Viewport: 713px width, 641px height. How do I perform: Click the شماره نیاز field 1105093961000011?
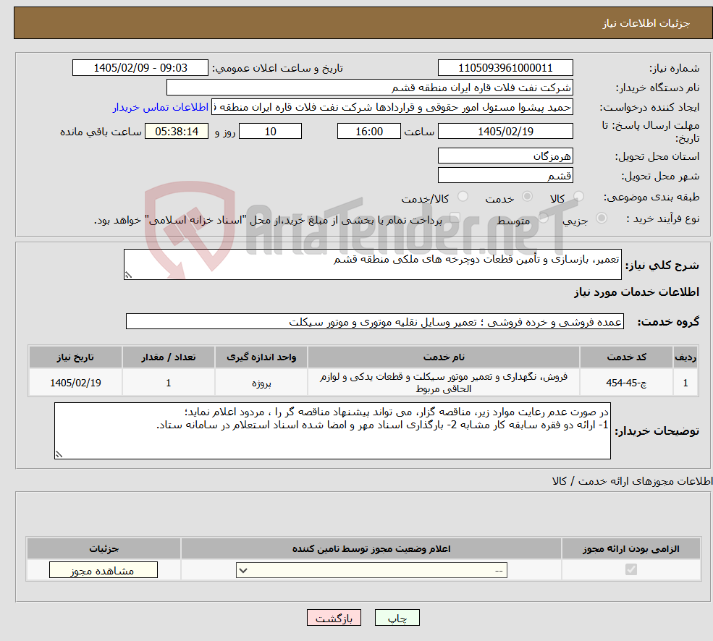click(x=505, y=68)
